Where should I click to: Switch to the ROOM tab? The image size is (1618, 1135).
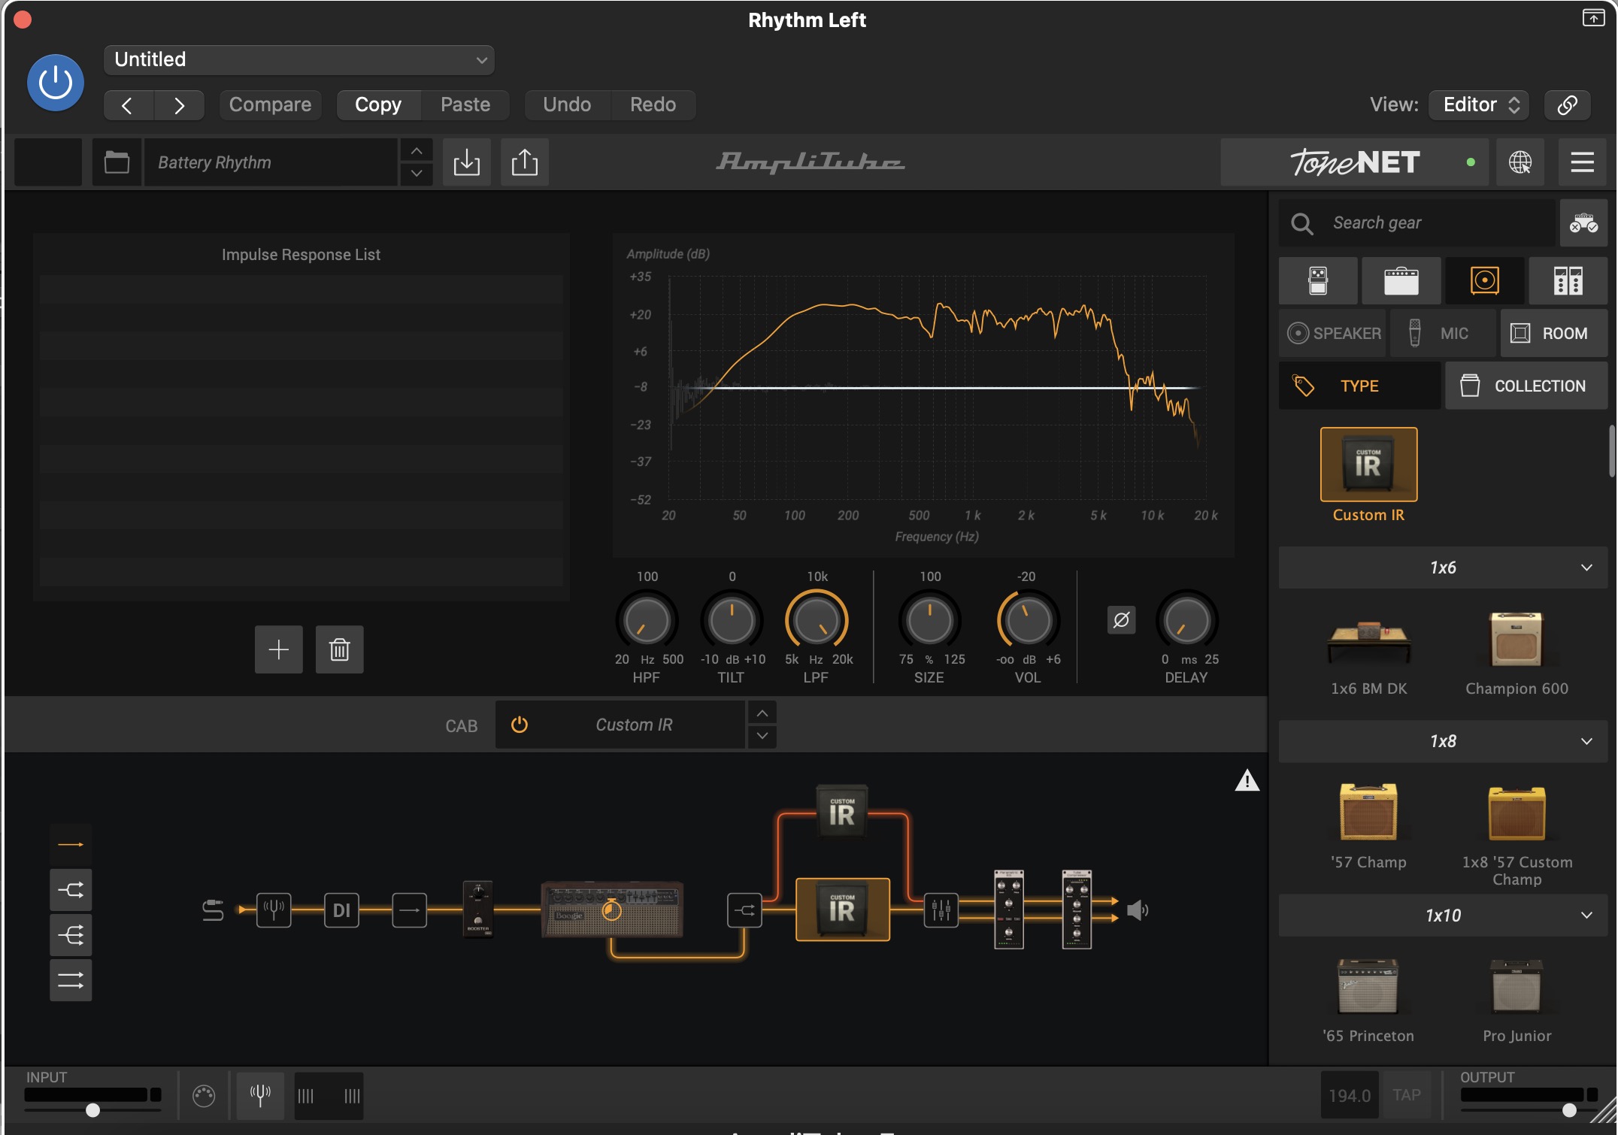click(1553, 333)
